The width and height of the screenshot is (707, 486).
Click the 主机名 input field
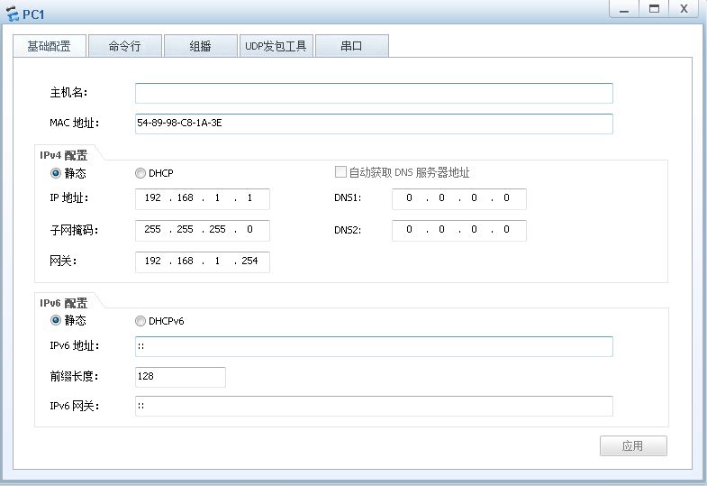[374, 93]
